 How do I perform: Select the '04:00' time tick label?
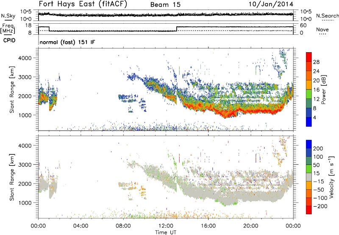[81, 226]
